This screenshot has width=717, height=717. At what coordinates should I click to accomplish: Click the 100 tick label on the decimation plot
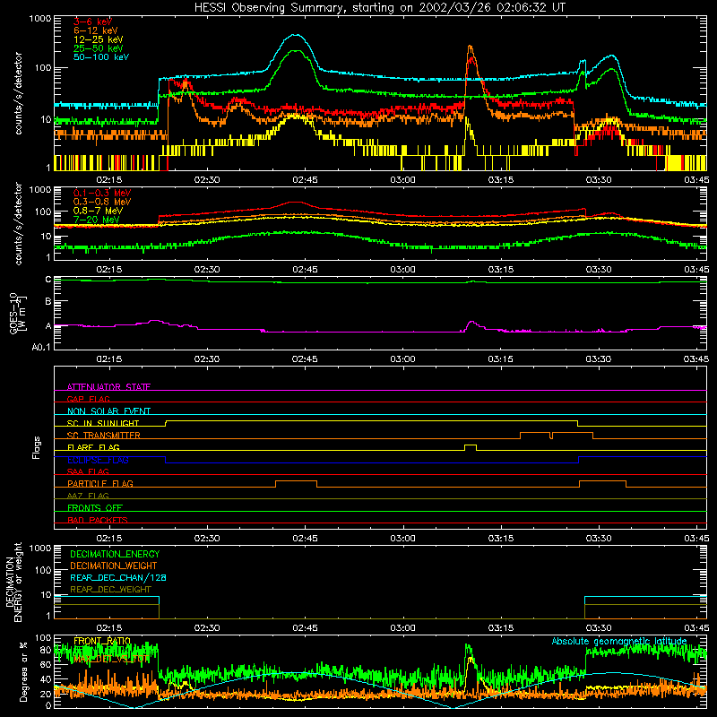click(x=43, y=570)
